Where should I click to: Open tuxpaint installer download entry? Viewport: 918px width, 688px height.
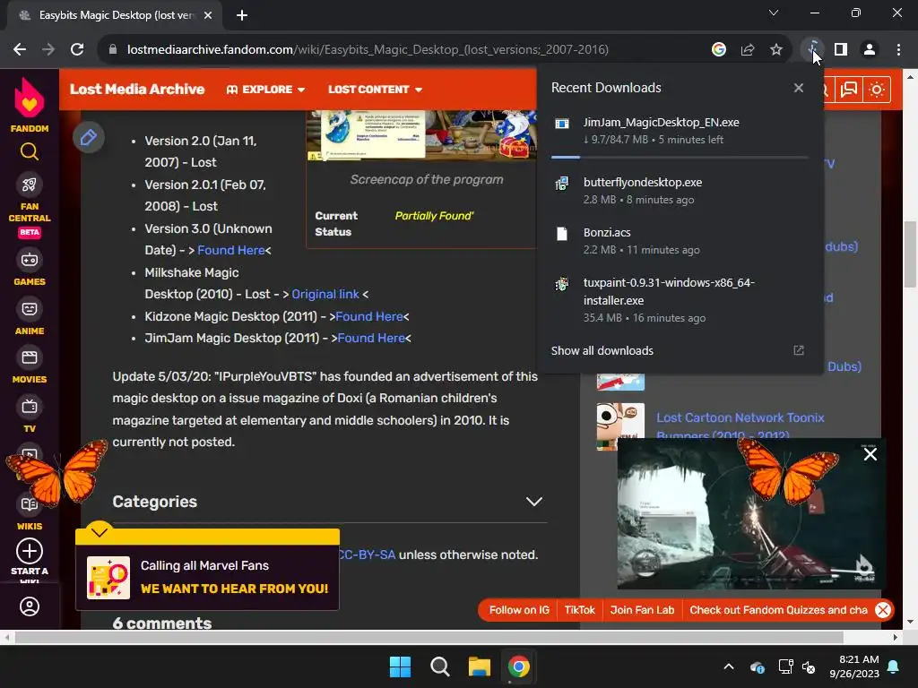680,300
